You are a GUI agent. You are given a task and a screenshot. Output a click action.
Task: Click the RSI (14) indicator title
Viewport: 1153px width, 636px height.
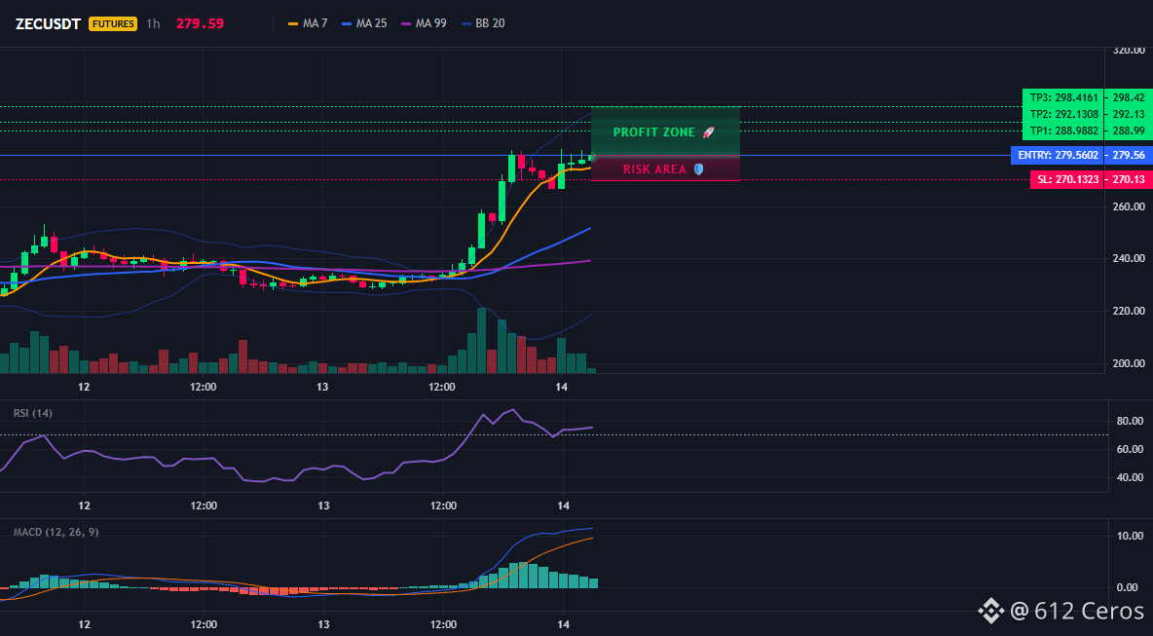click(33, 413)
